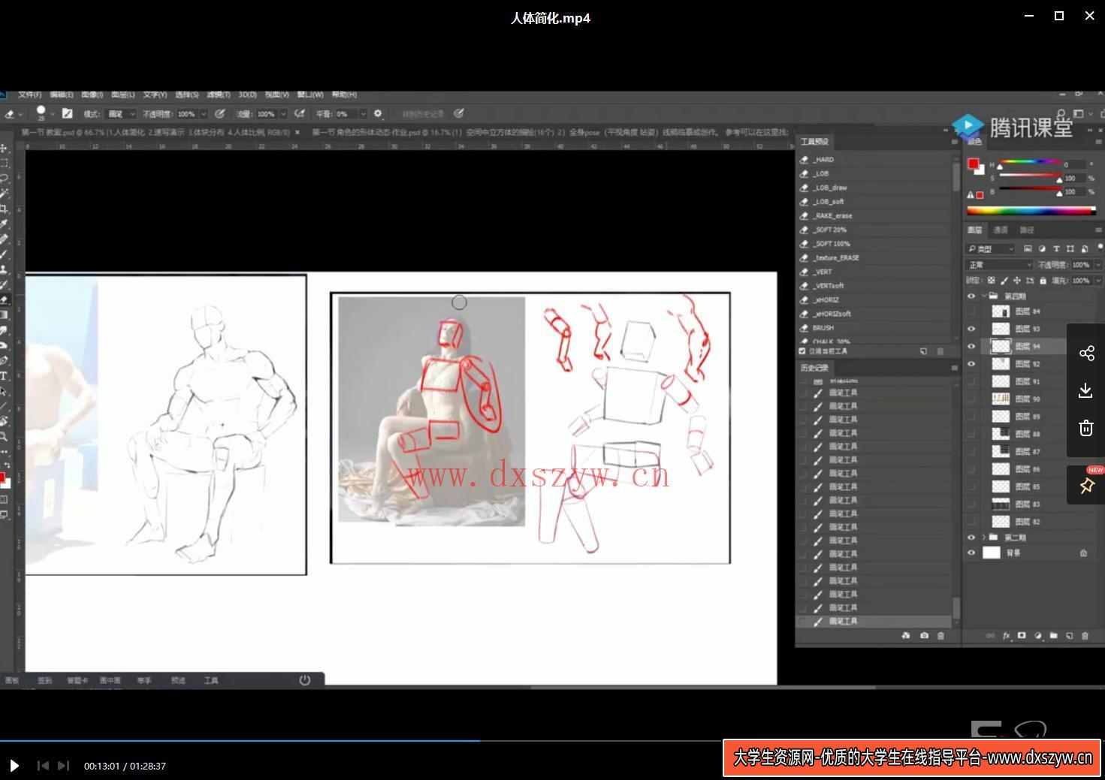The height and width of the screenshot is (780, 1105).
Task: Open the 图层(L) menu
Action: [123, 95]
